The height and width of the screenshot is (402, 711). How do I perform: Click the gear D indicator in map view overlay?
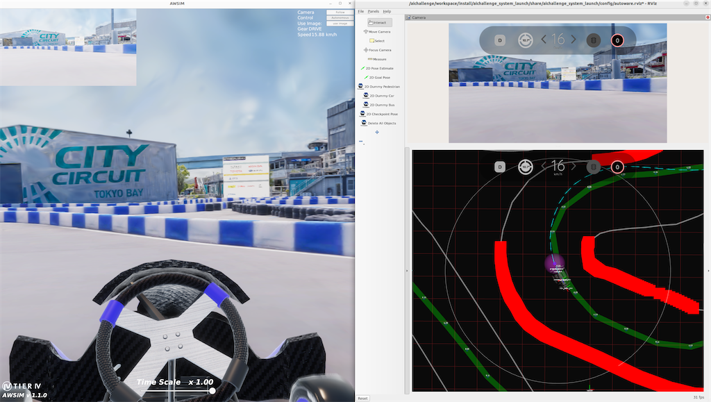[x=500, y=167]
